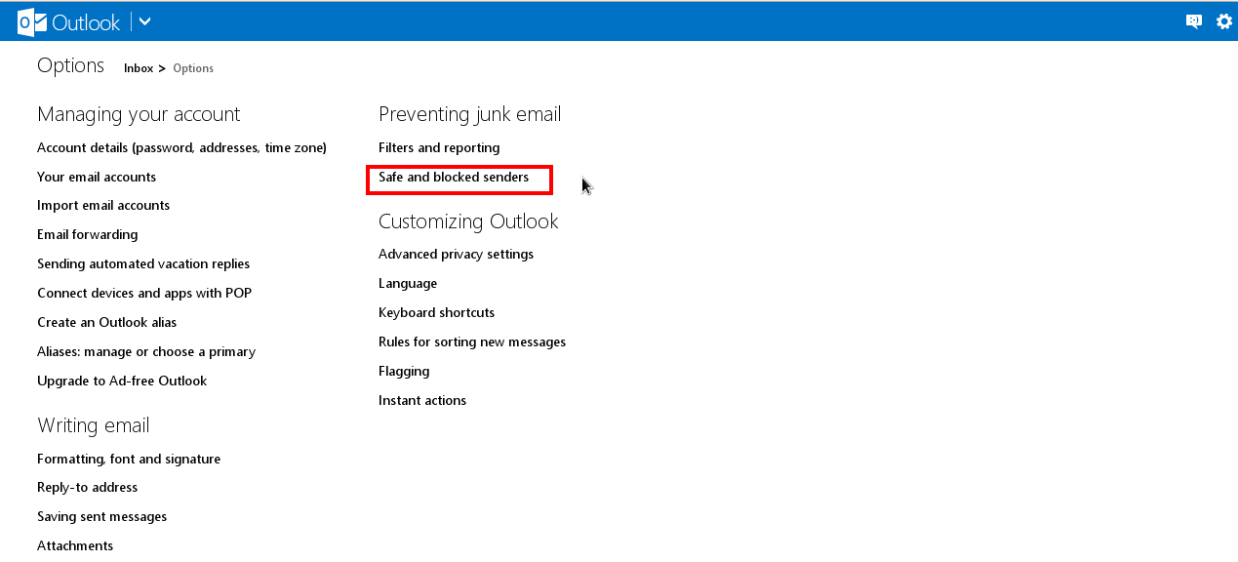Create an Outlook alias
Screen dimensions: 1238x562
[x=106, y=322]
